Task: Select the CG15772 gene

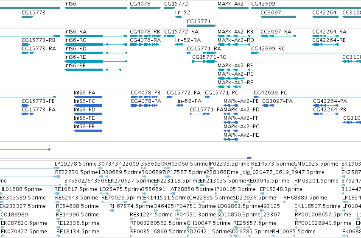Action: click(x=170, y=8)
